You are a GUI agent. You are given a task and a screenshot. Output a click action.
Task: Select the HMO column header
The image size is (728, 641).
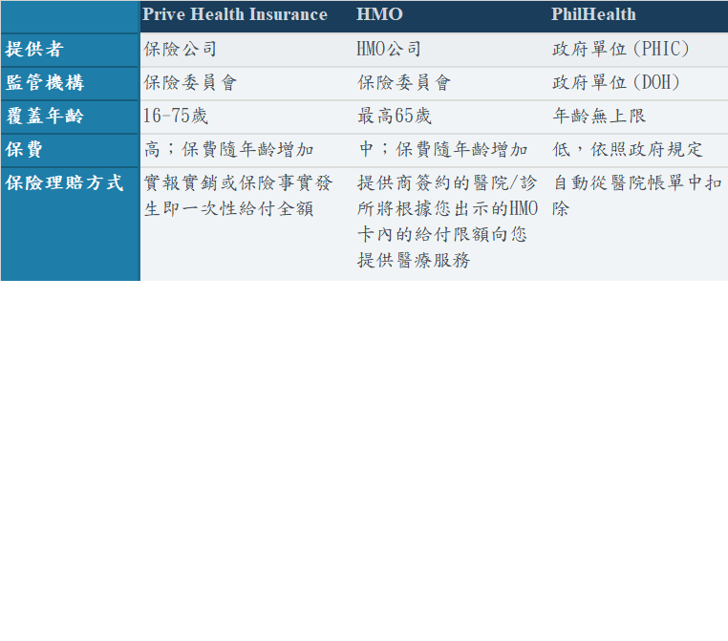pyautogui.click(x=379, y=15)
